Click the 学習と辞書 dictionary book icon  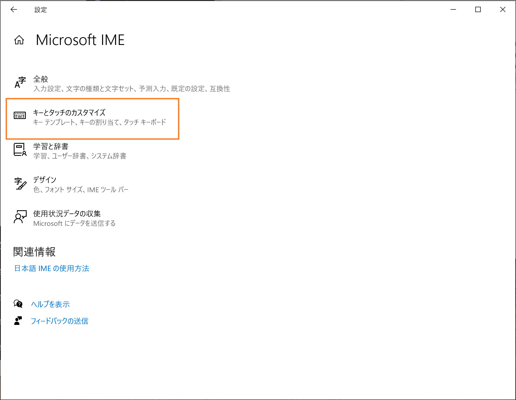(x=20, y=150)
